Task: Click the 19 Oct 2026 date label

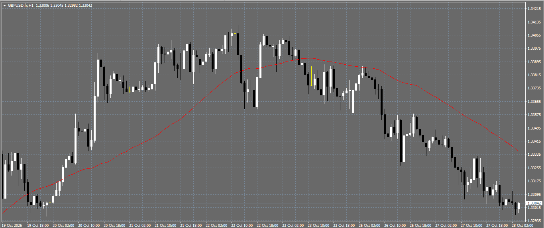Action: click(12, 225)
